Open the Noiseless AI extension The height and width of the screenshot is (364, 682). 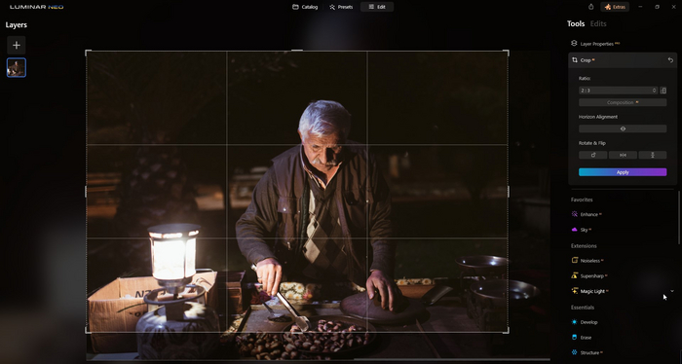coord(587,261)
